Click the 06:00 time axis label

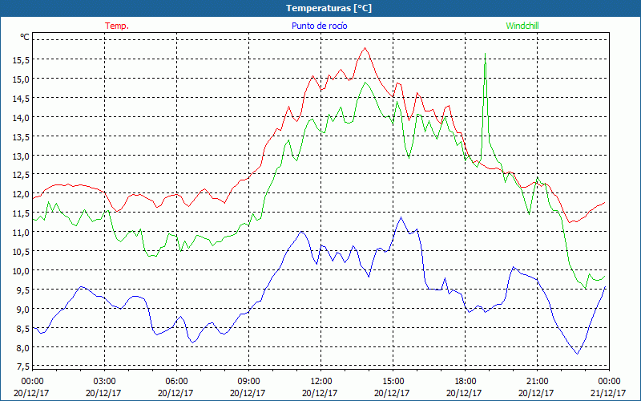click(x=176, y=382)
